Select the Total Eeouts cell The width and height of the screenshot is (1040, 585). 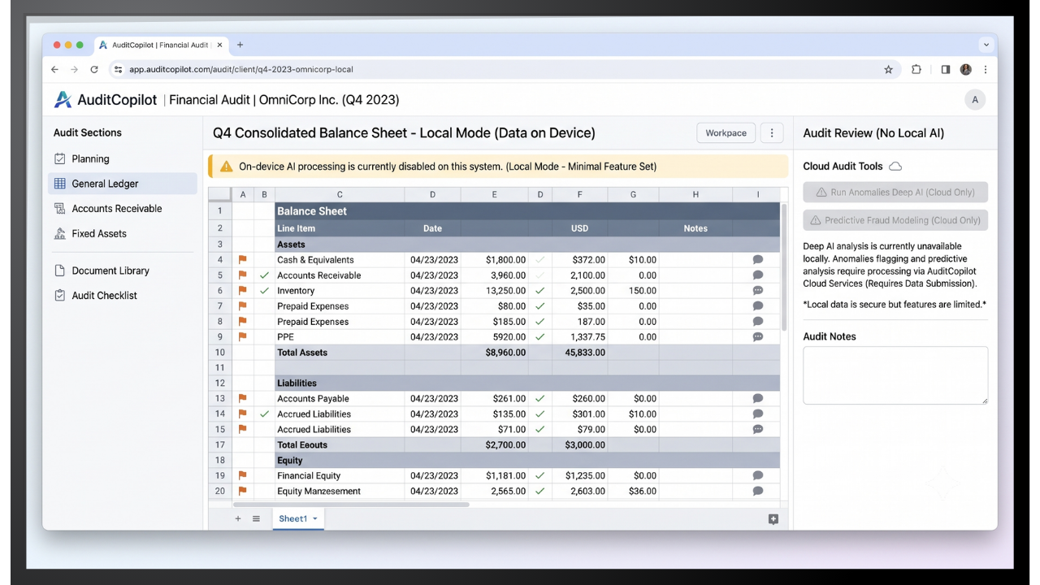[340, 445]
